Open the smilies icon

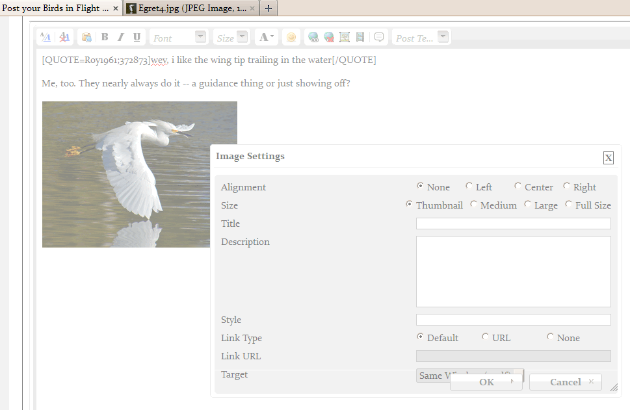tap(291, 37)
